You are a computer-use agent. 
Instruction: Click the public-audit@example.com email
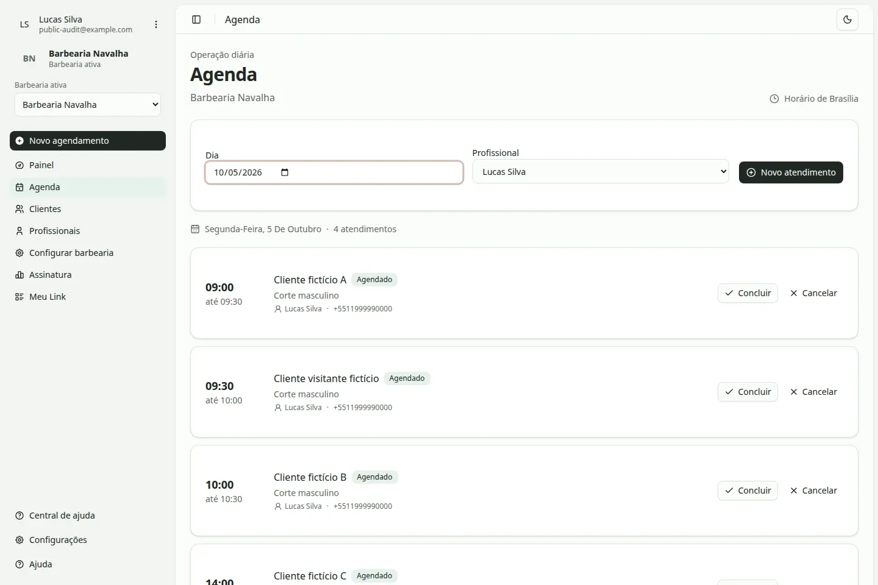pos(85,30)
